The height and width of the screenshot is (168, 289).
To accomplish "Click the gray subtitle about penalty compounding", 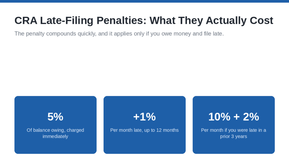I will click(119, 34).
